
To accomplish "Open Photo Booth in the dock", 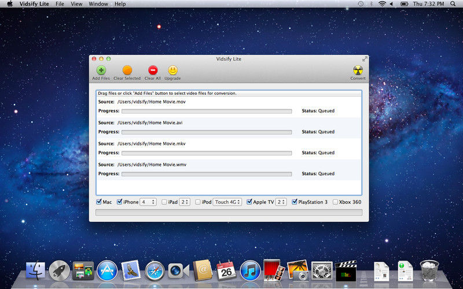I will coord(274,270).
